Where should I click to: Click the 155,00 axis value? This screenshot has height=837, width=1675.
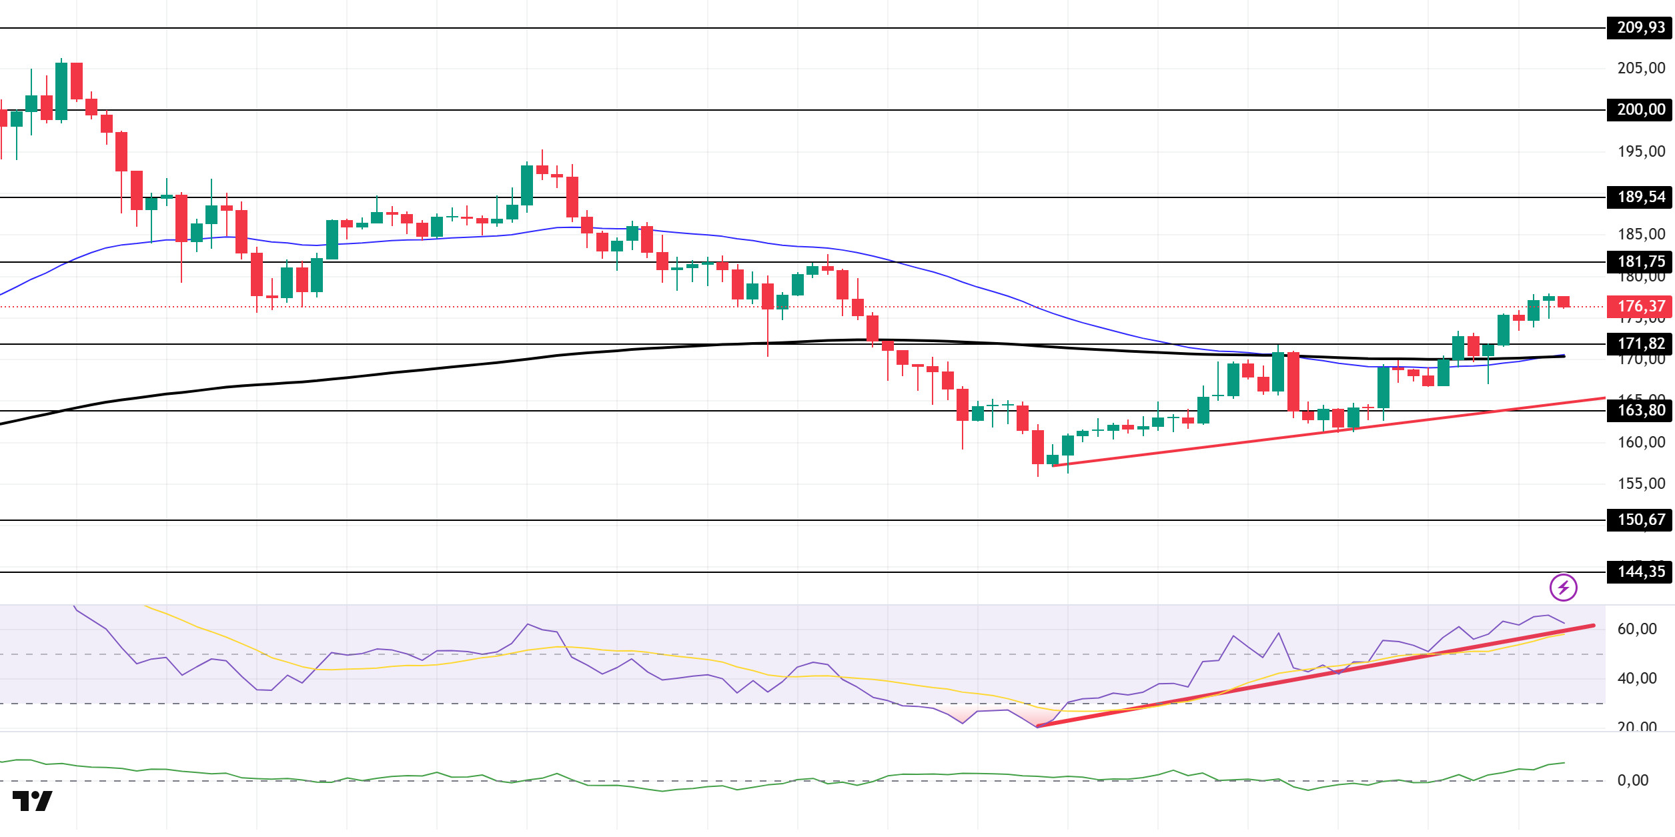click(x=1641, y=484)
